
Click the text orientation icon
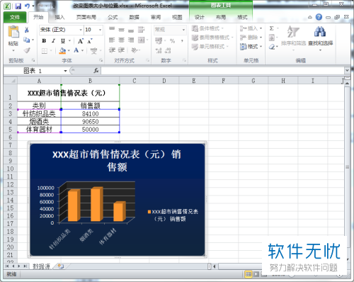(134, 50)
